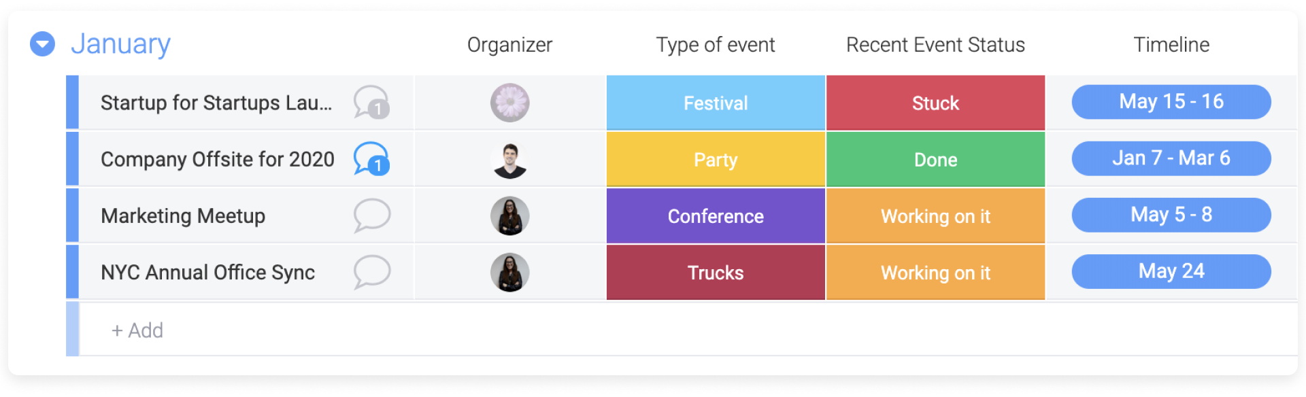Click the + Add new item field
Image resolution: width=1306 pixels, height=397 pixels.
click(x=688, y=330)
